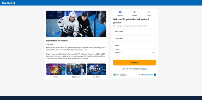
Task: Click the PCI DSS security badge
Action: pos(116,75)
